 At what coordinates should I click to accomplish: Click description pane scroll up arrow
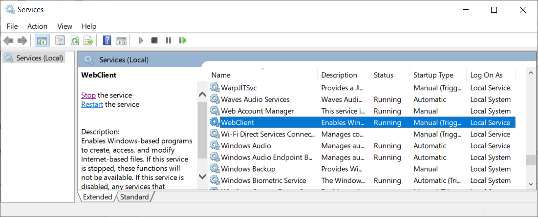click(203, 95)
